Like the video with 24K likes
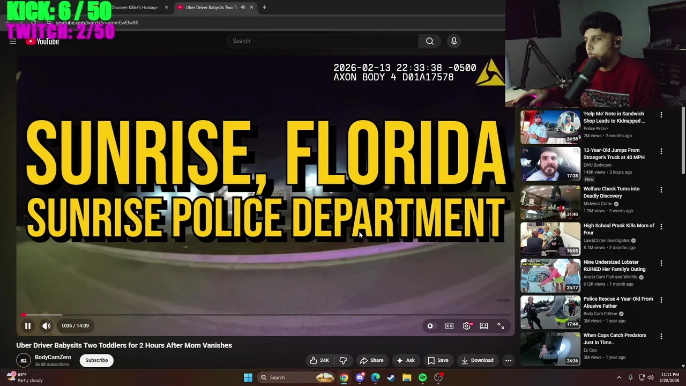The width and height of the screenshot is (686, 386). coord(319,360)
